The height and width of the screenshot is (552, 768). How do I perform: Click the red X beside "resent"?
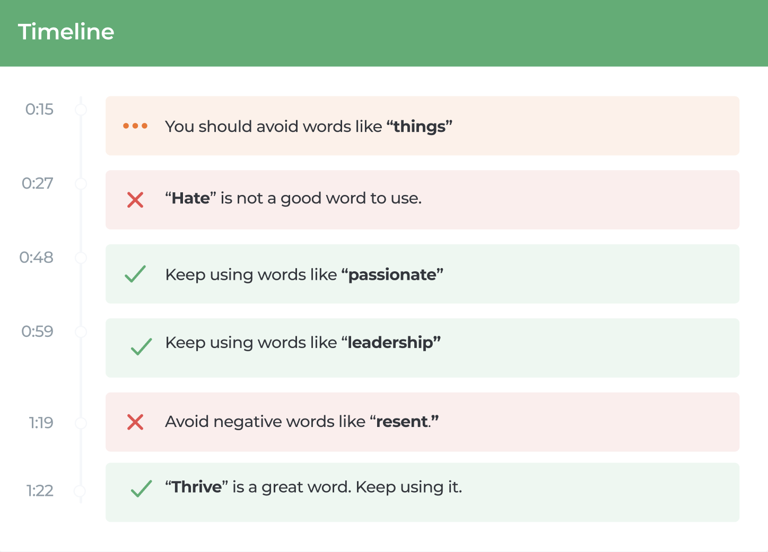(x=135, y=422)
